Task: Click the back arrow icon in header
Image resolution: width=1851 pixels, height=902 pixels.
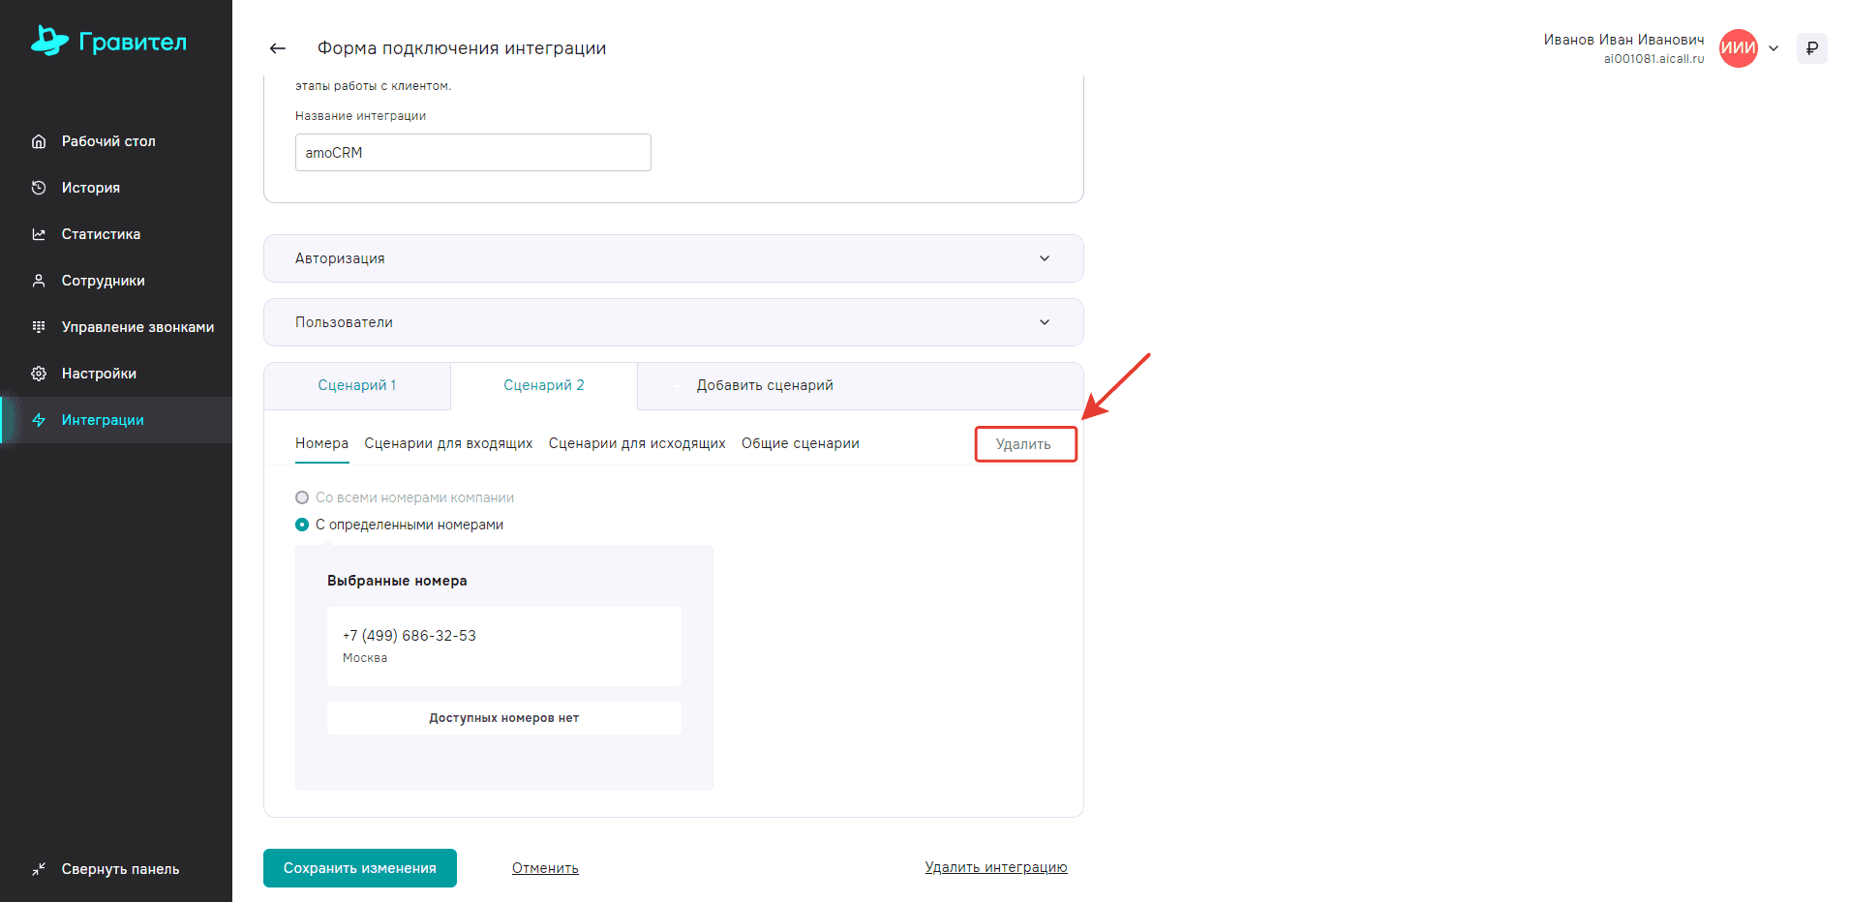Action: coord(278,48)
